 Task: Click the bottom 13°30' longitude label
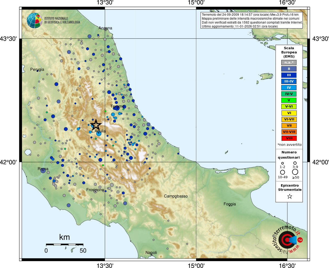click(x=105, y=265)
